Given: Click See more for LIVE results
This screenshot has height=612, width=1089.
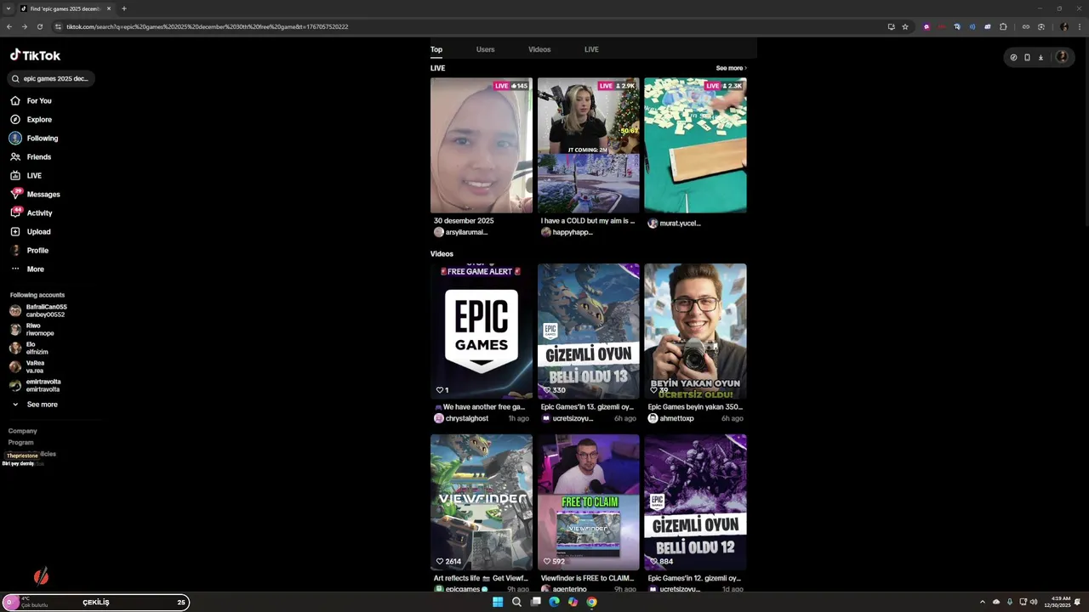Looking at the screenshot, I should 731,68.
